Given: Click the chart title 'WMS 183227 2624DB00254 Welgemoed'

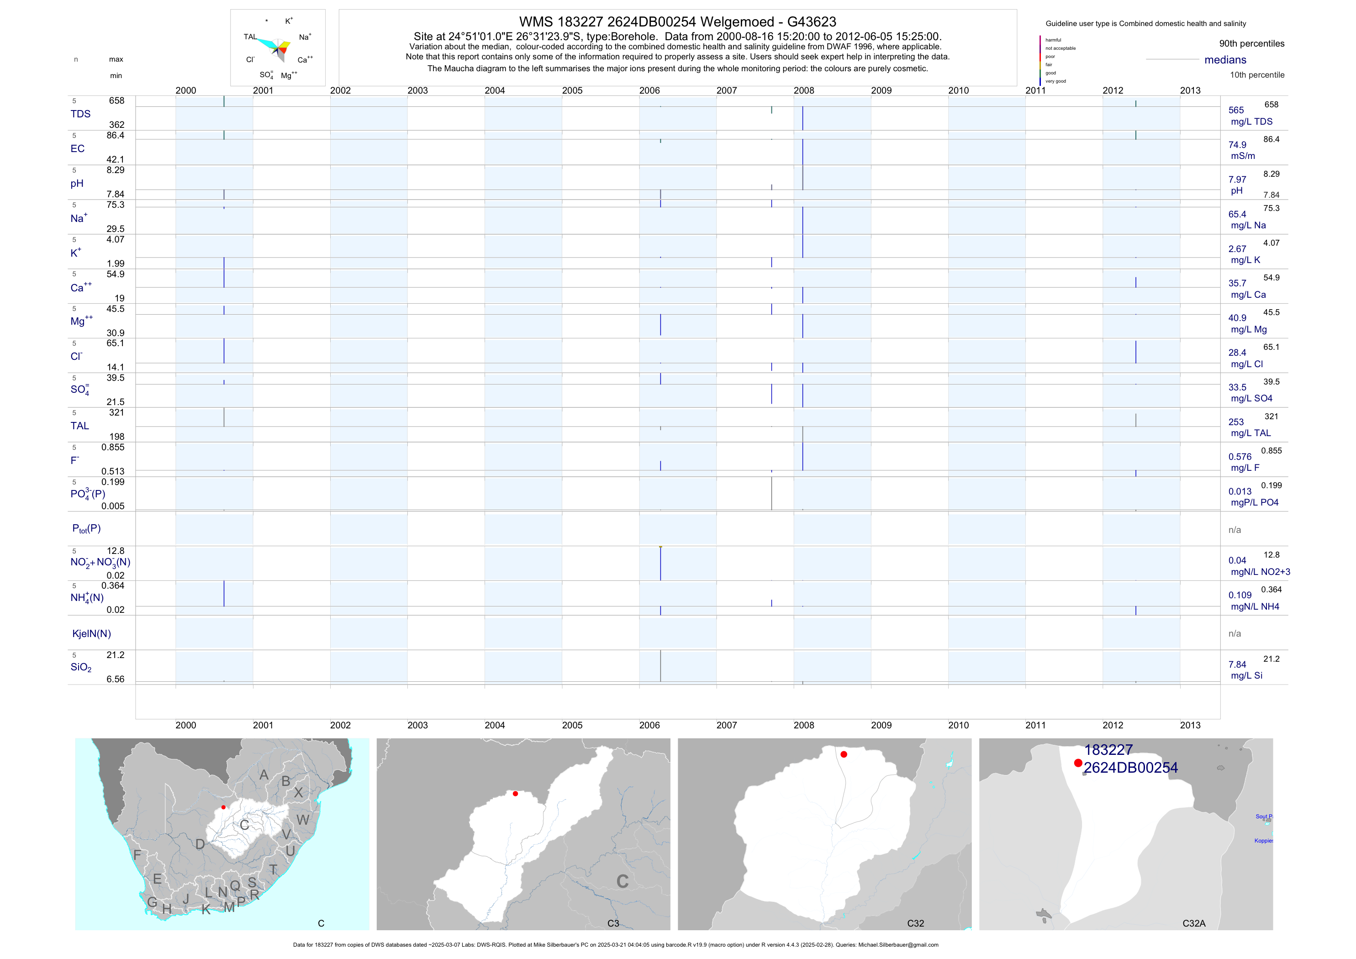Looking at the screenshot, I should pos(677,22).
